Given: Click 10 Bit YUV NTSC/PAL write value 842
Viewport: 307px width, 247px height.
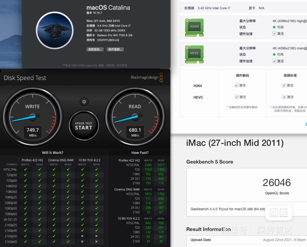Looking at the screenshot, I should (148, 223).
